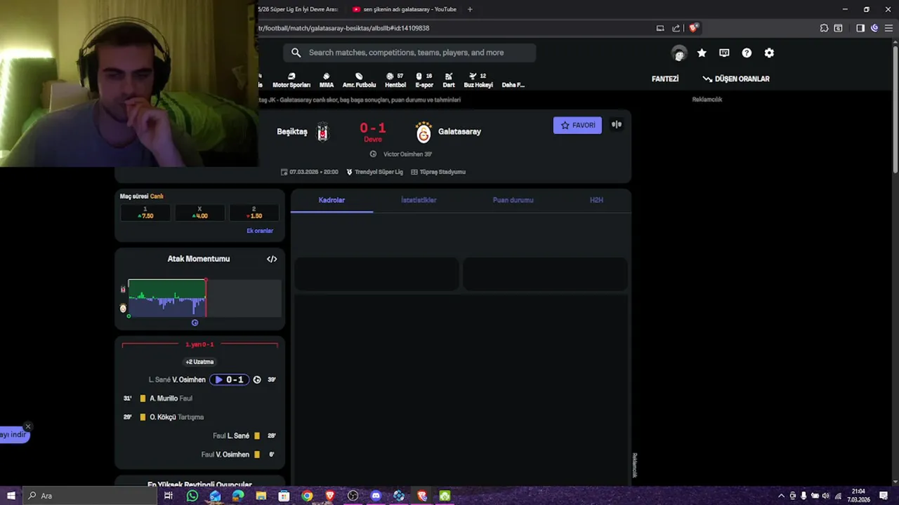This screenshot has width=899, height=505.
Task: Switch to the YouTube browser tab
Action: point(404,9)
